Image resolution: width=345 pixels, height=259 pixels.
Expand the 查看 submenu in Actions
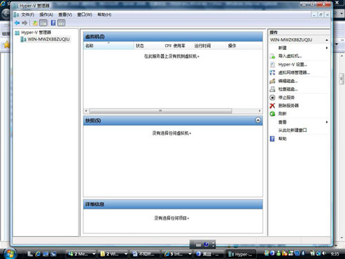click(326, 122)
